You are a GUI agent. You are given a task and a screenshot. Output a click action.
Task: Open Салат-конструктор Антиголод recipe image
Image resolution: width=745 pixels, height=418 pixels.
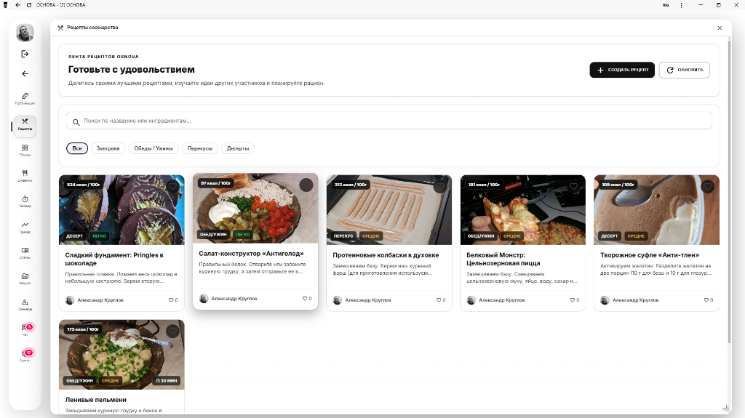click(255, 208)
